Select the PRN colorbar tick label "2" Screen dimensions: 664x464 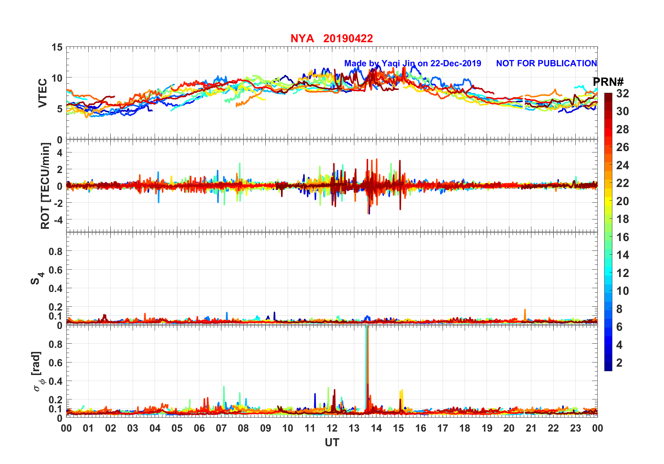tap(619, 362)
